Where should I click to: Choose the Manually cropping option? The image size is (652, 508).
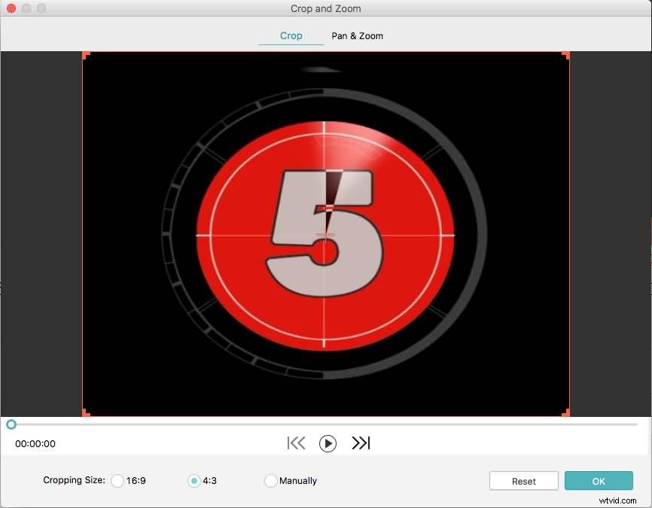(x=270, y=480)
